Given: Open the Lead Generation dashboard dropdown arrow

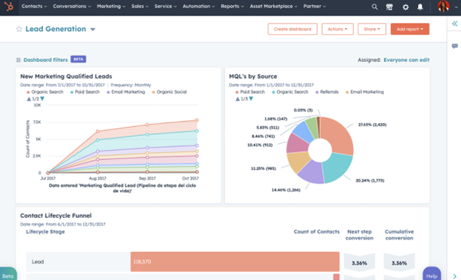Looking at the screenshot, I should tap(92, 30).
